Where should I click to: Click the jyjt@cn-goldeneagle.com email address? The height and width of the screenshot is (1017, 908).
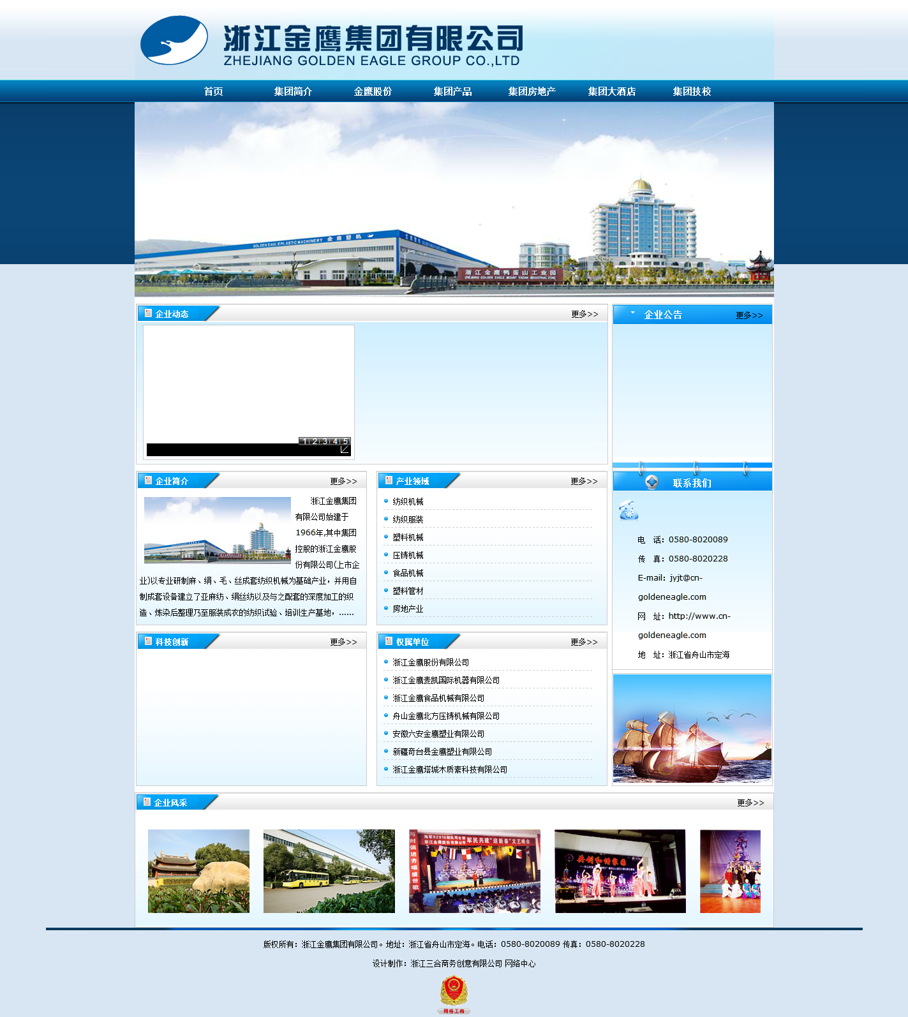tap(673, 587)
